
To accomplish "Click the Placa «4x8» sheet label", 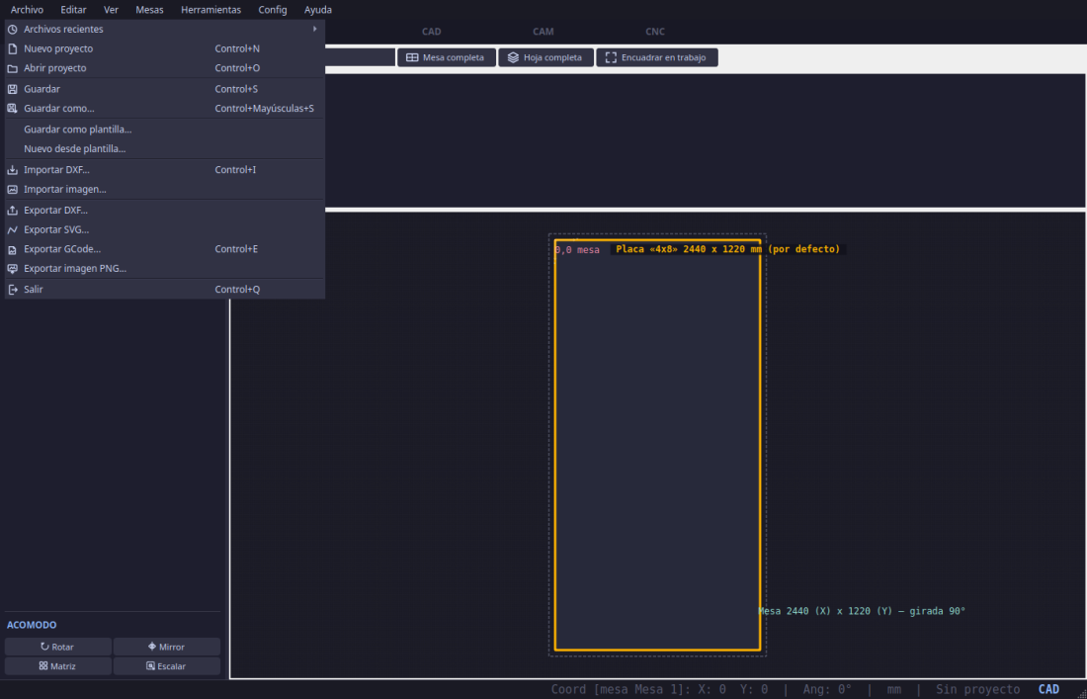I will 728,249.
